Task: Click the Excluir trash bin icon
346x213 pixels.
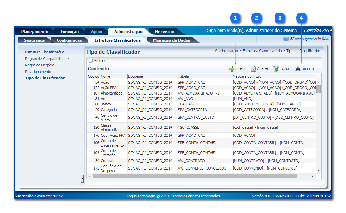Action: 276,69
